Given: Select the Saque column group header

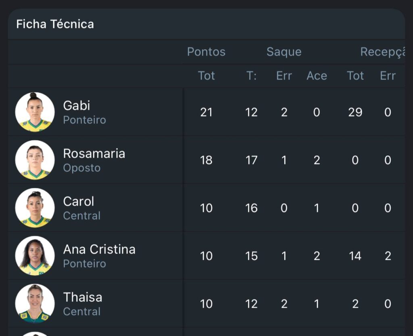Looking at the screenshot, I should 284,52.
